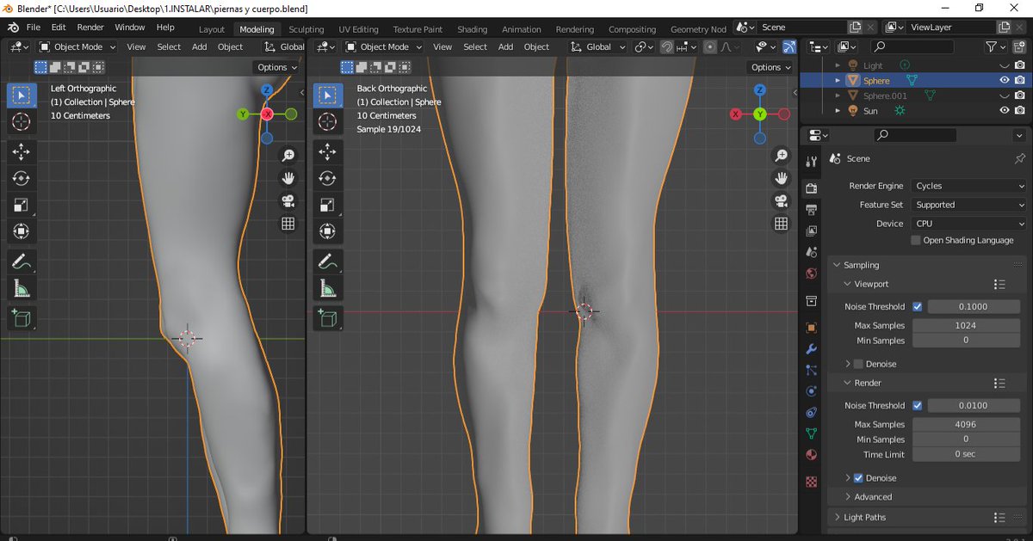Open the Render menu in the top bar
The width and height of the screenshot is (1033, 541).
(90, 28)
